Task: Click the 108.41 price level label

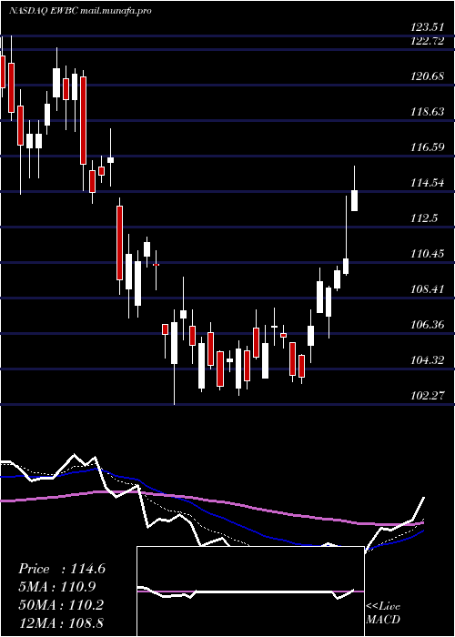Action: tap(427, 289)
